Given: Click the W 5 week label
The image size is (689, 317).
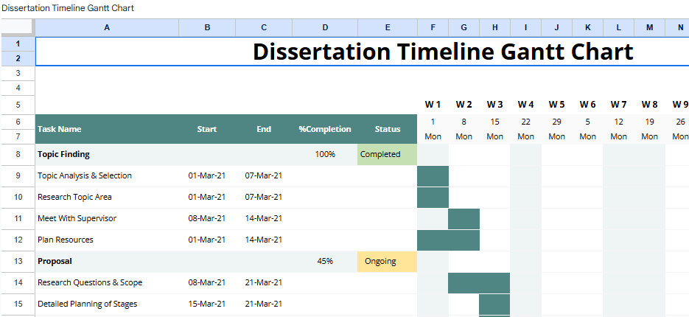Looking at the screenshot, I should 556,105.
